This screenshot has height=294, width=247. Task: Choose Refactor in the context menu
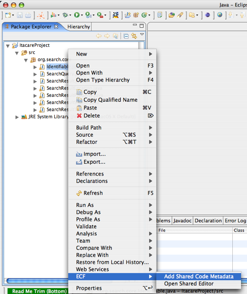112,142
